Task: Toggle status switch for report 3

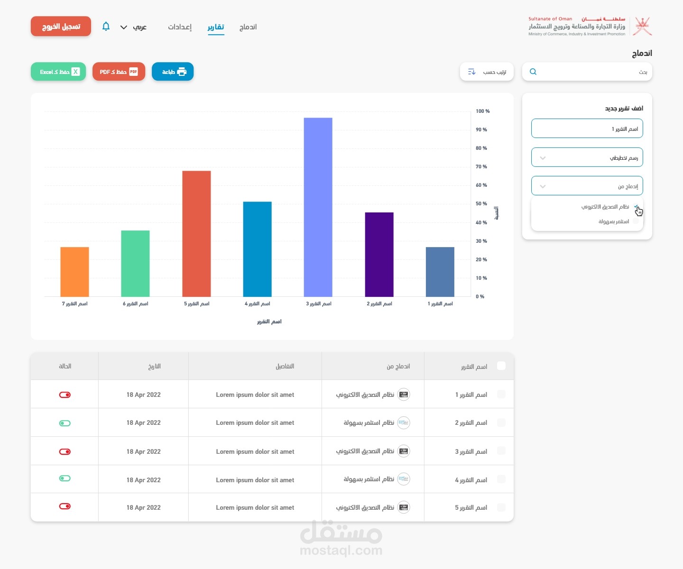Action: tap(65, 452)
